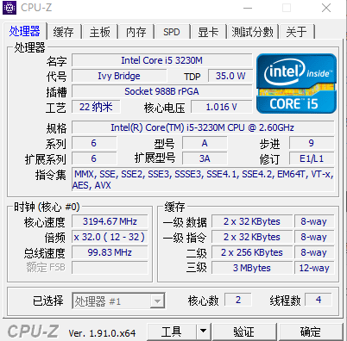Image resolution: width=347 pixels, height=341 pixels.
Task: Click the 确定 button
Action: 311,332
